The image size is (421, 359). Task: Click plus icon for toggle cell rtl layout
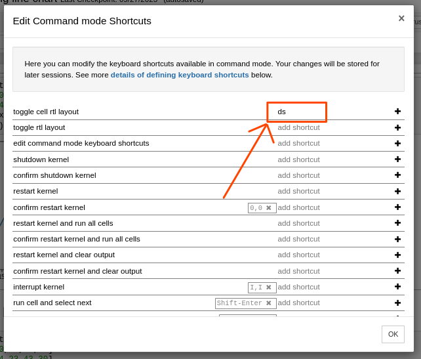point(397,112)
